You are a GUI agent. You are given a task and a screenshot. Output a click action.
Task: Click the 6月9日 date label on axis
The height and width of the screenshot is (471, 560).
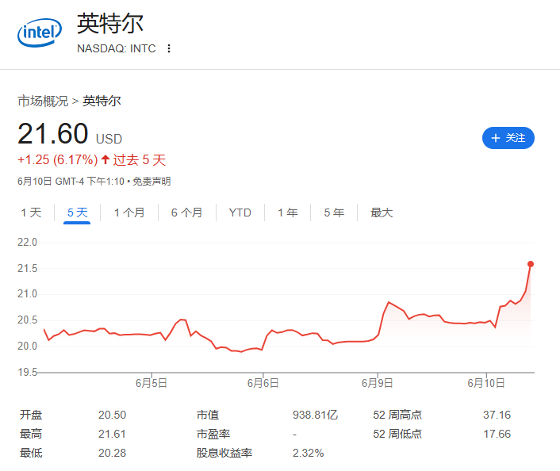[x=377, y=383]
